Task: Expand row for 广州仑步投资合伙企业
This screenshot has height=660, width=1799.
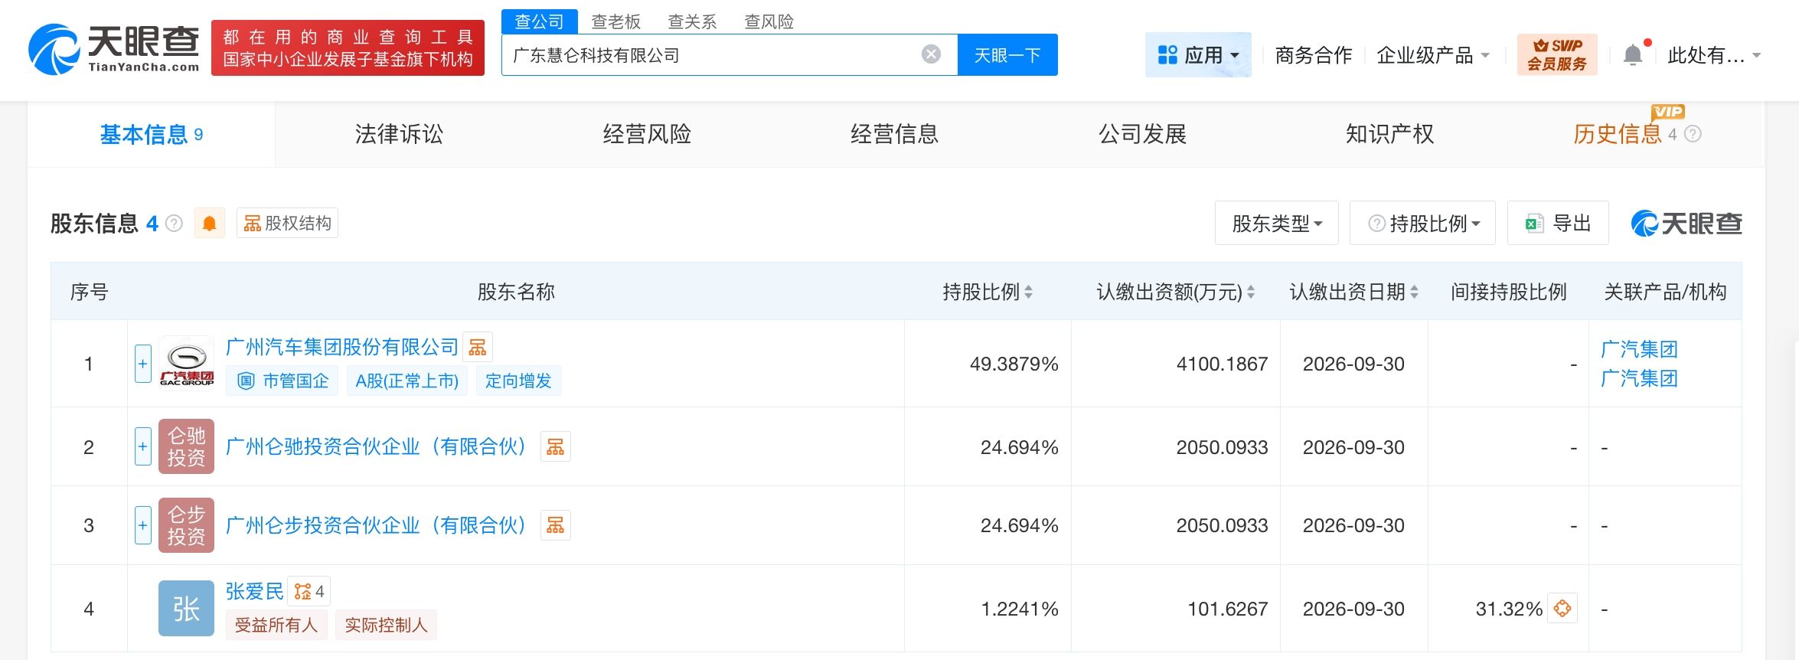Action: (143, 525)
